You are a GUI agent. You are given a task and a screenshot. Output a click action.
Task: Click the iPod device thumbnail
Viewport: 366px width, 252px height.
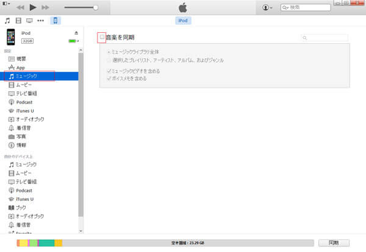point(11,37)
